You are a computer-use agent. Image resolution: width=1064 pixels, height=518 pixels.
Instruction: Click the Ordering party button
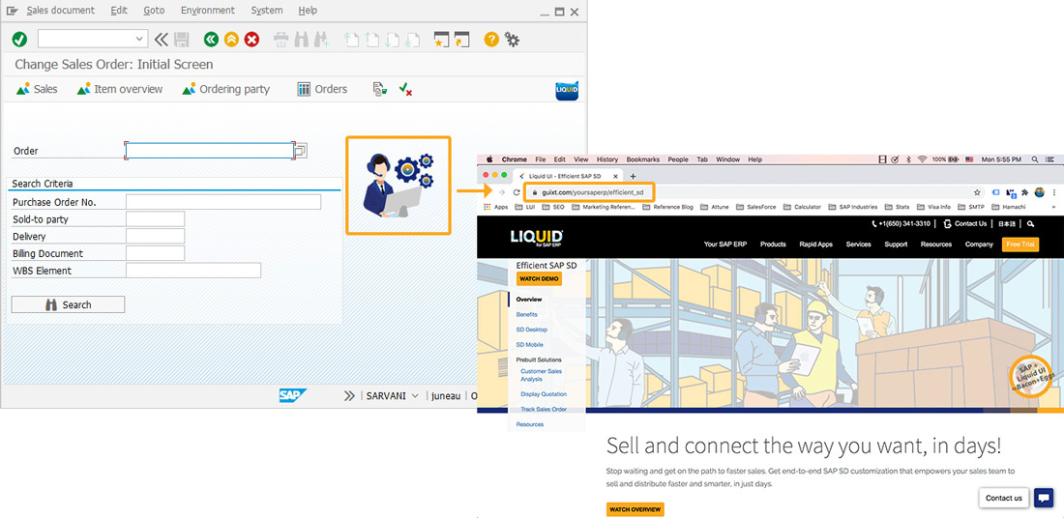coord(225,89)
